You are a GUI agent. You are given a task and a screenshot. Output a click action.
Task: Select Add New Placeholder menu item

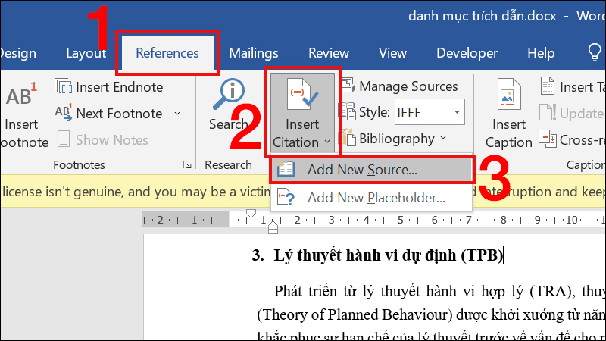[376, 199]
